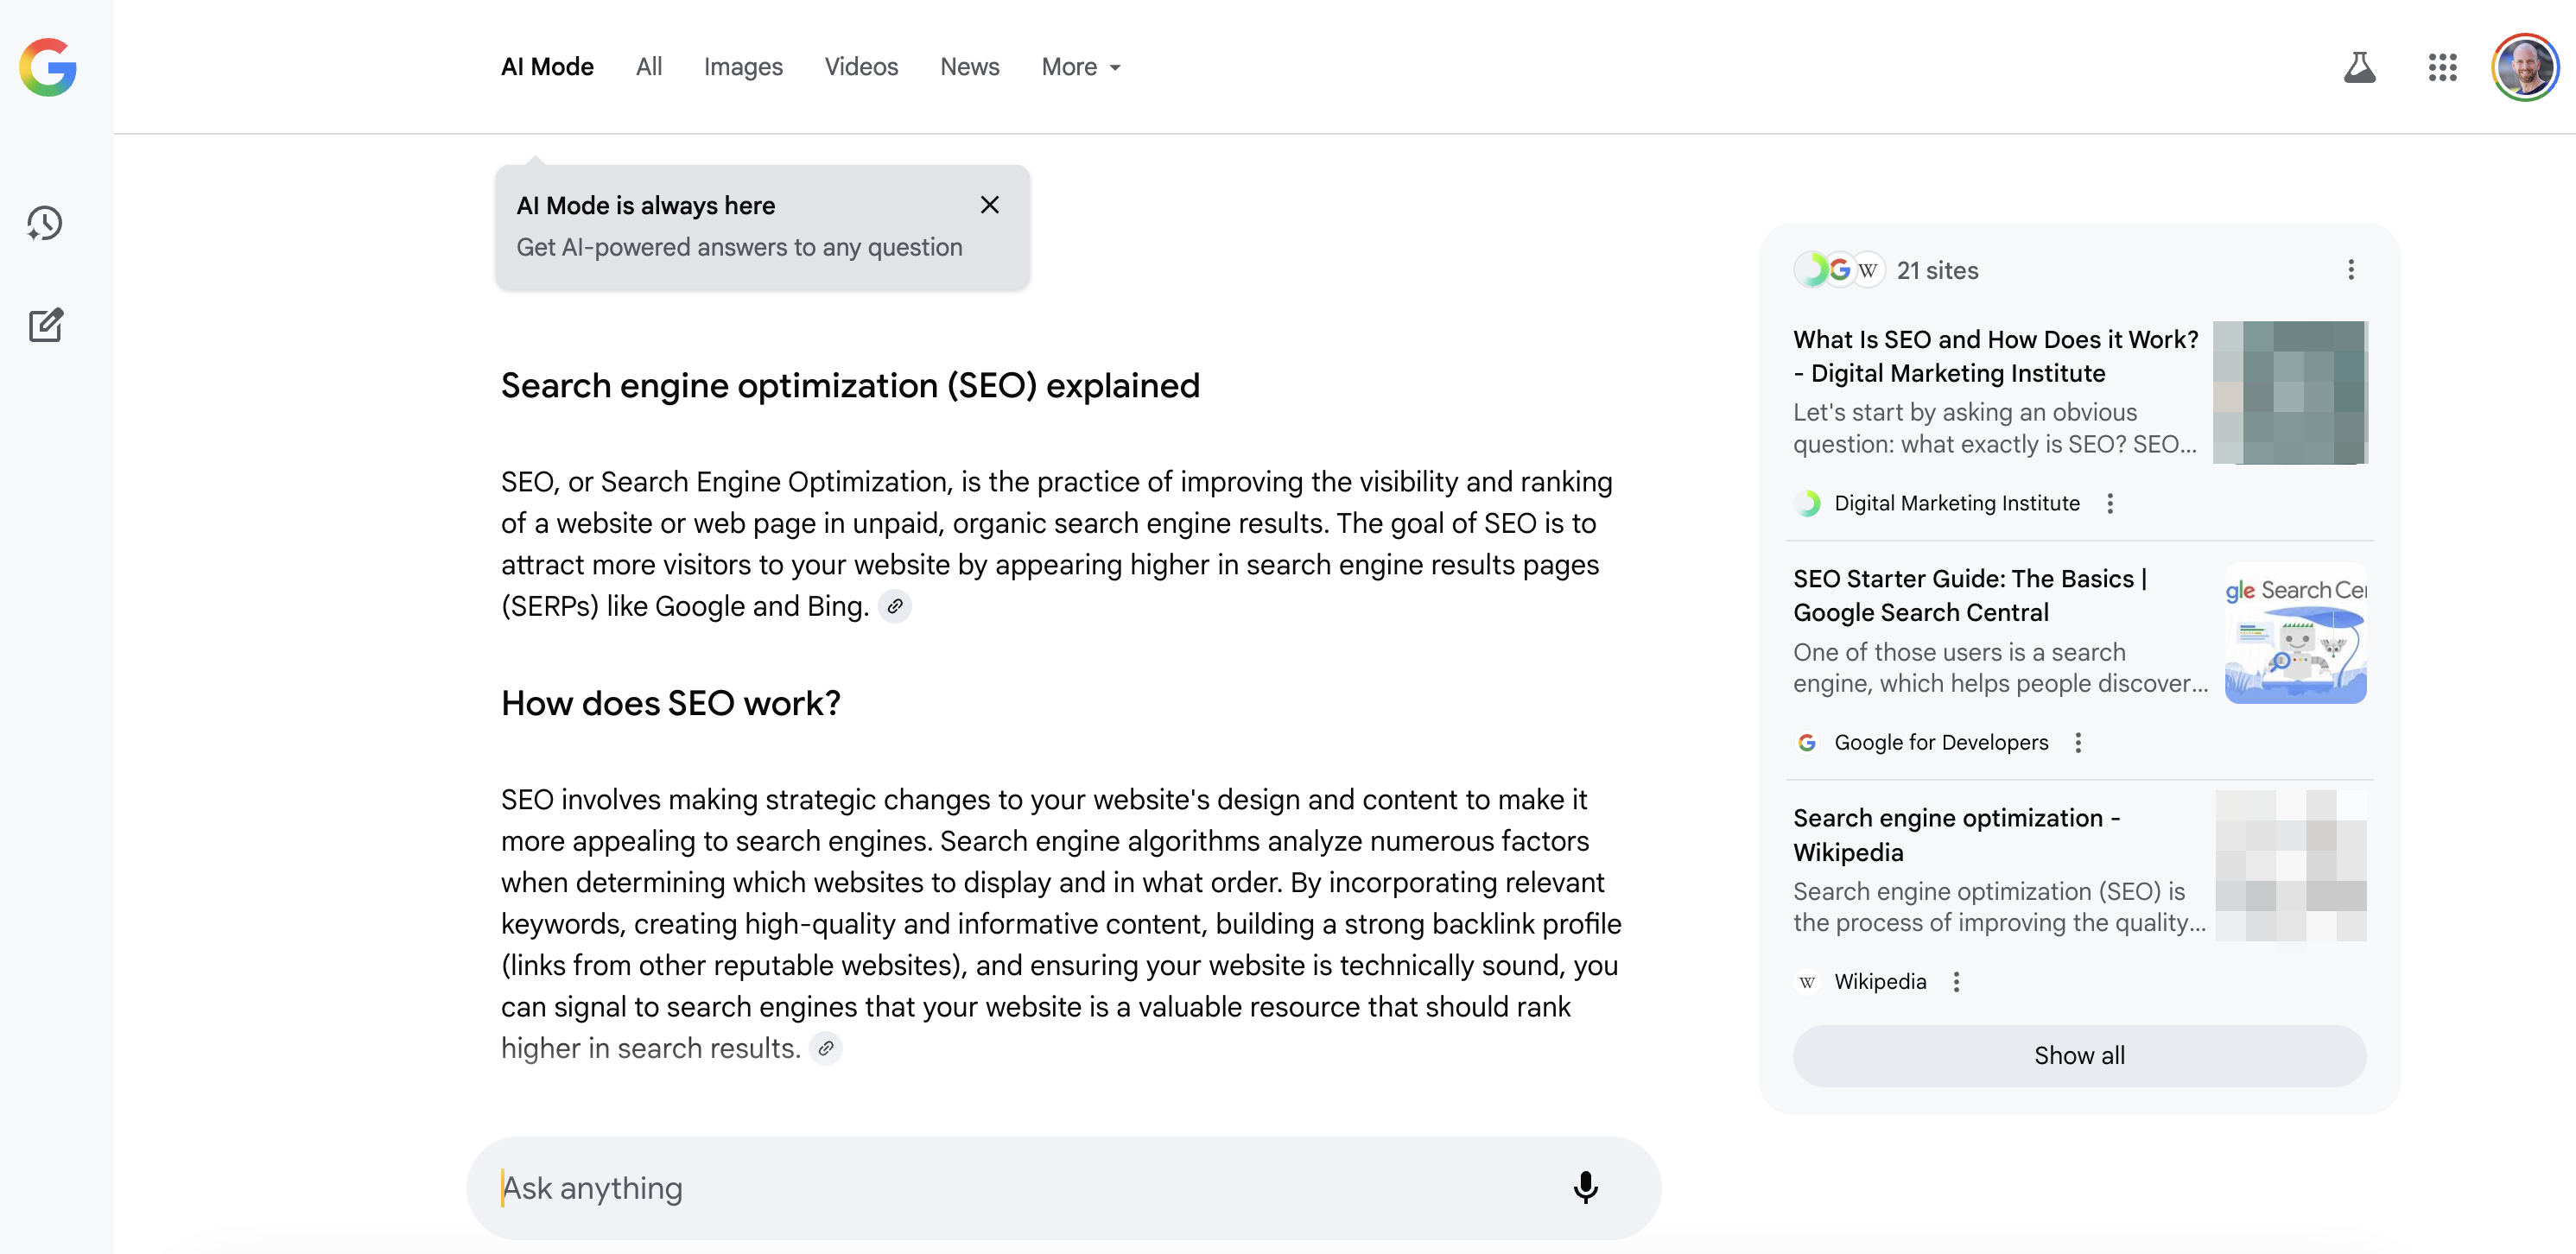Image resolution: width=2576 pixels, height=1254 pixels.
Task: Click the link icon after 'higher in search results'
Action: (x=826, y=1048)
